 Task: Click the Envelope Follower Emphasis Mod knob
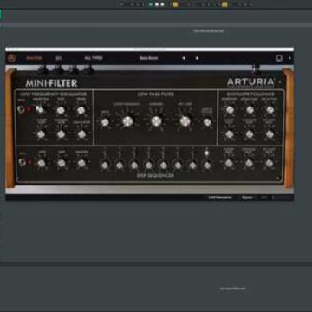click(250, 134)
